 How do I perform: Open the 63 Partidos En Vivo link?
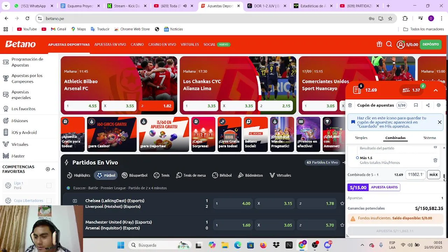click(322, 162)
